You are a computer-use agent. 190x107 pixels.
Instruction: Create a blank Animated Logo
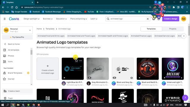(x=47, y=69)
